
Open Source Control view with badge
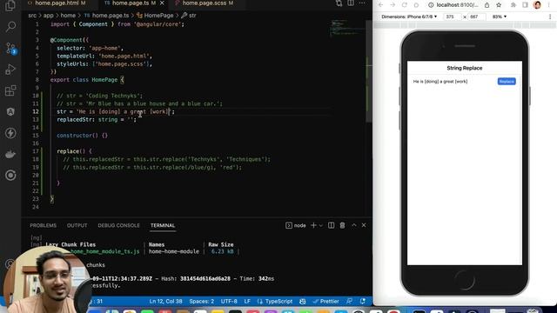coord(10,49)
